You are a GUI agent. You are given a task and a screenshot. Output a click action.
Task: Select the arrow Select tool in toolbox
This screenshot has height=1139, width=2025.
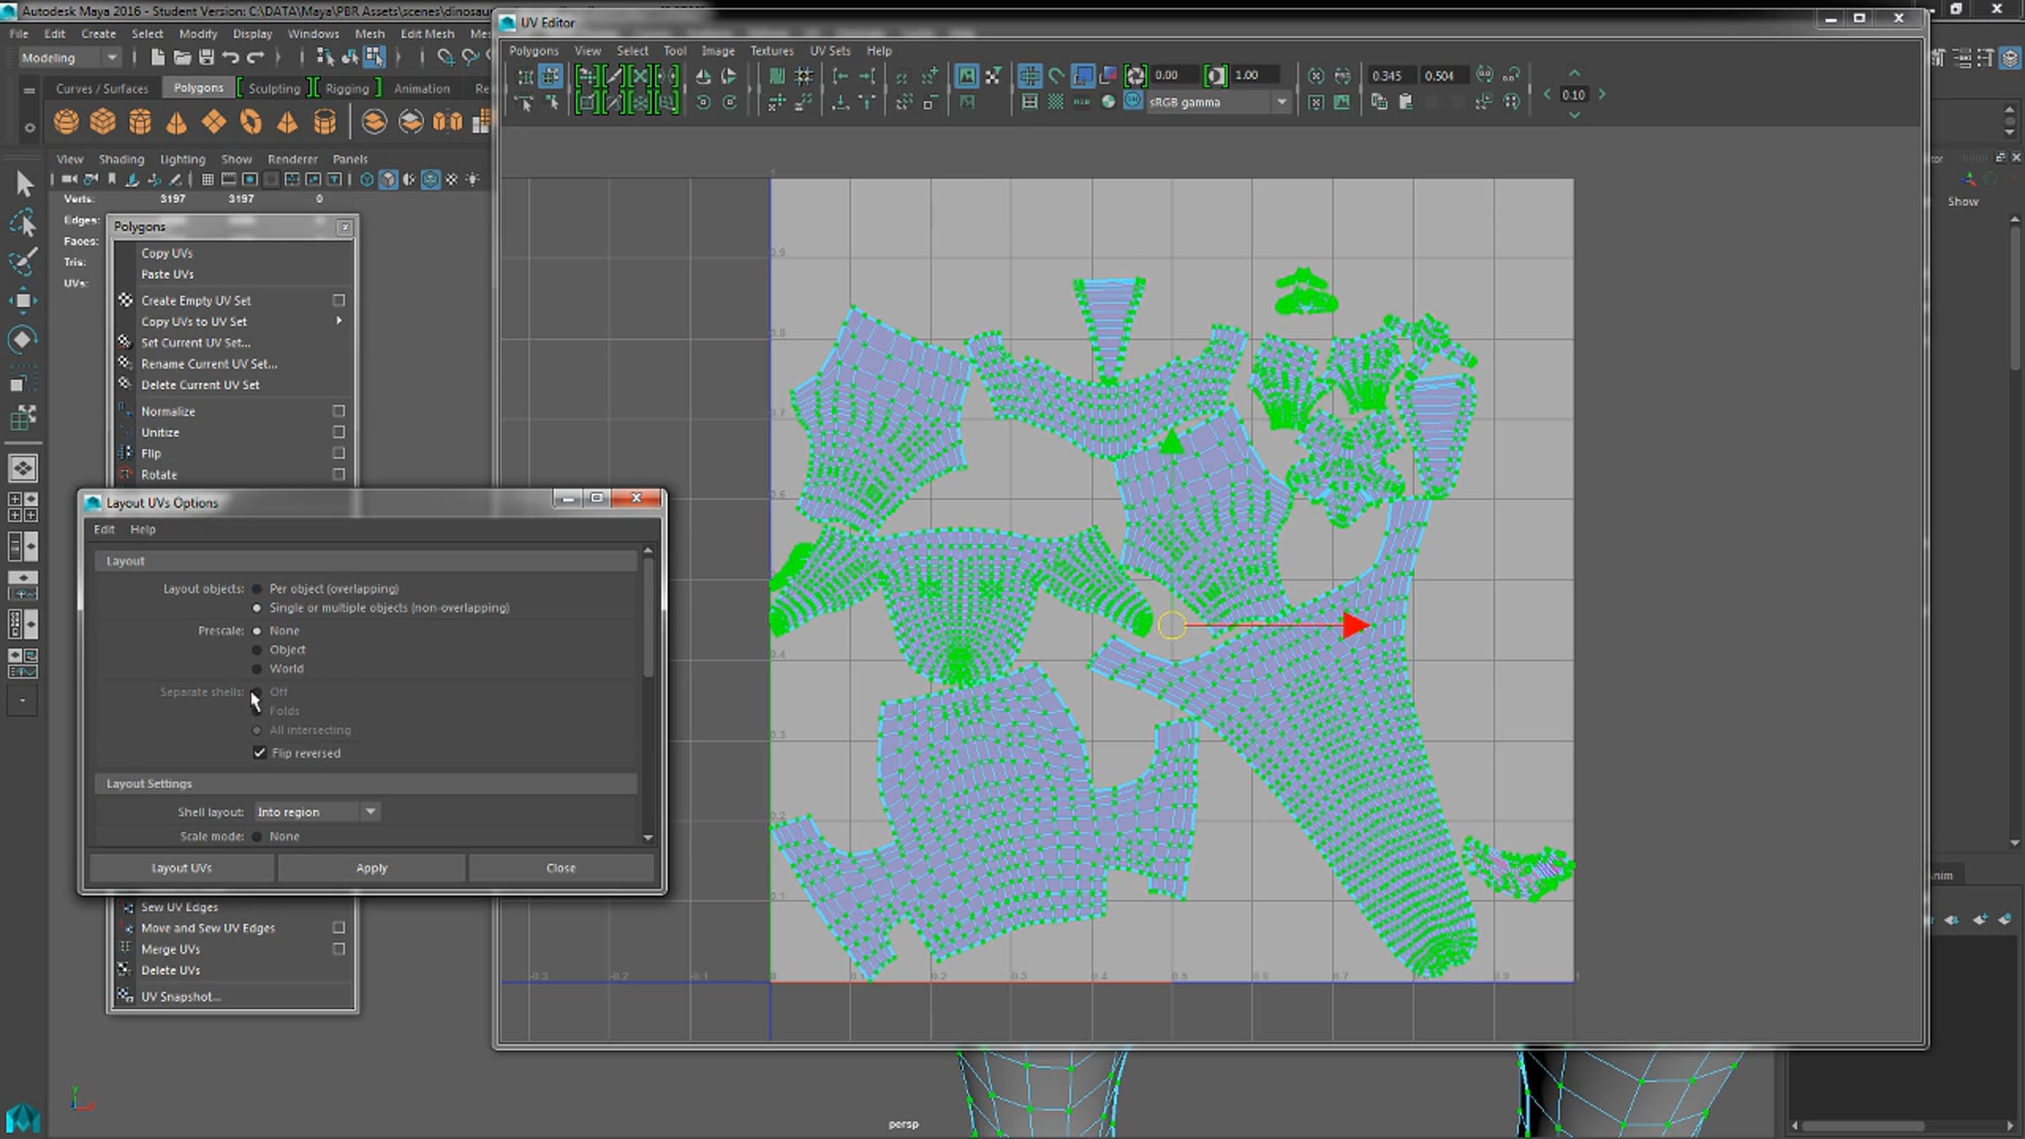tap(23, 183)
